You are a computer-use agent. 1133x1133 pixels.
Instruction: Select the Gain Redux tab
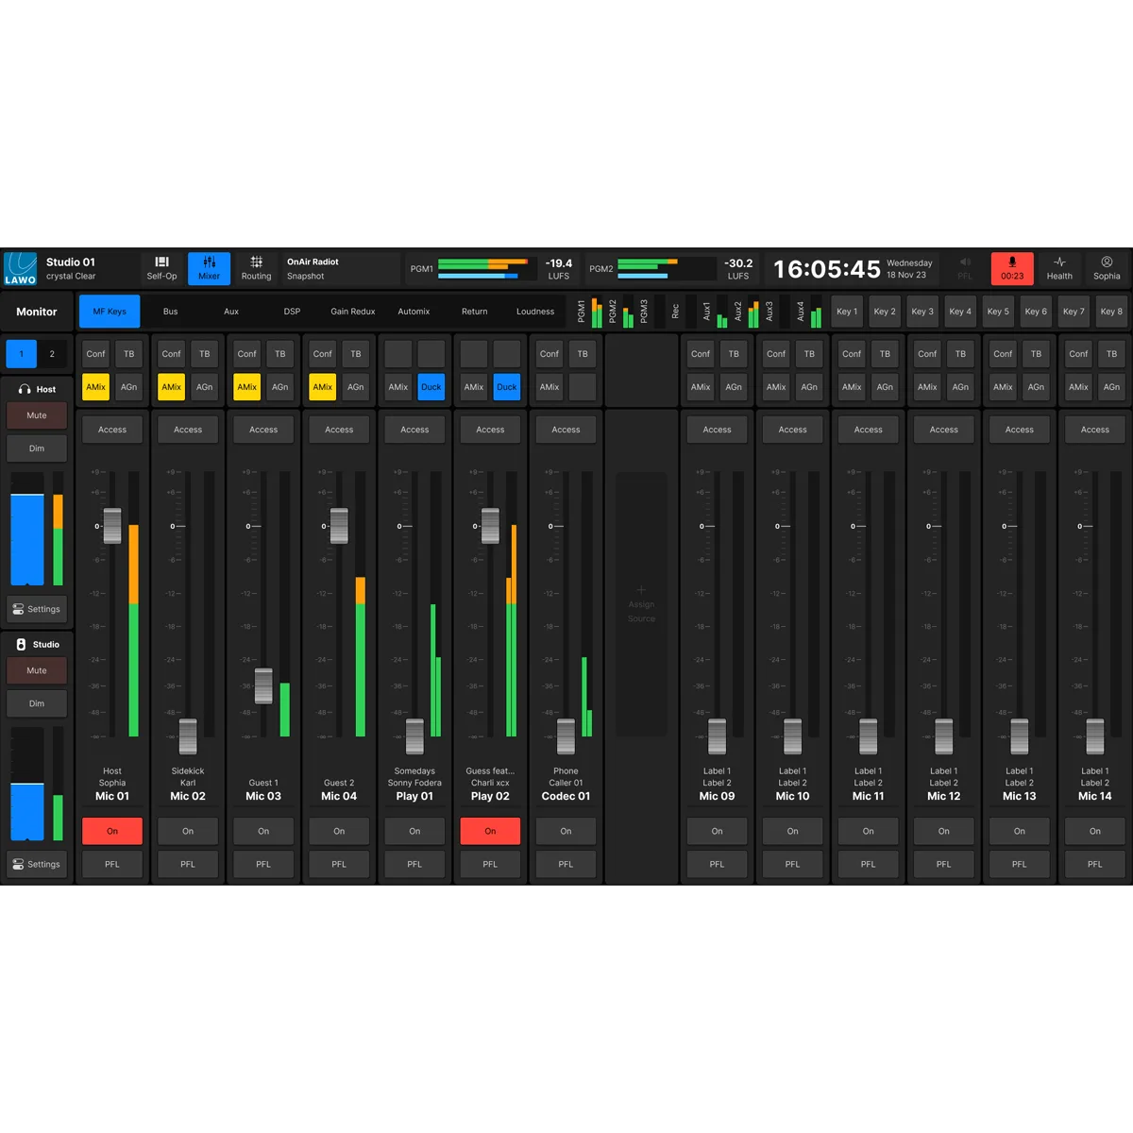(x=352, y=312)
